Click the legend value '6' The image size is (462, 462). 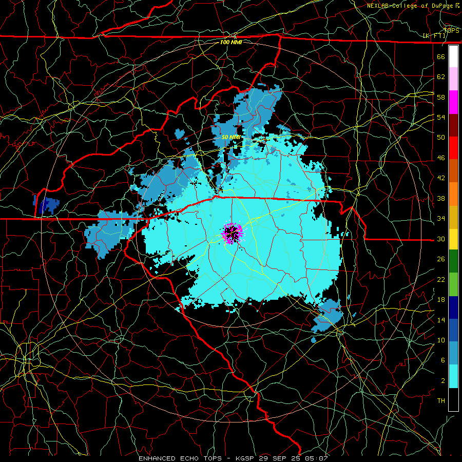click(443, 360)
